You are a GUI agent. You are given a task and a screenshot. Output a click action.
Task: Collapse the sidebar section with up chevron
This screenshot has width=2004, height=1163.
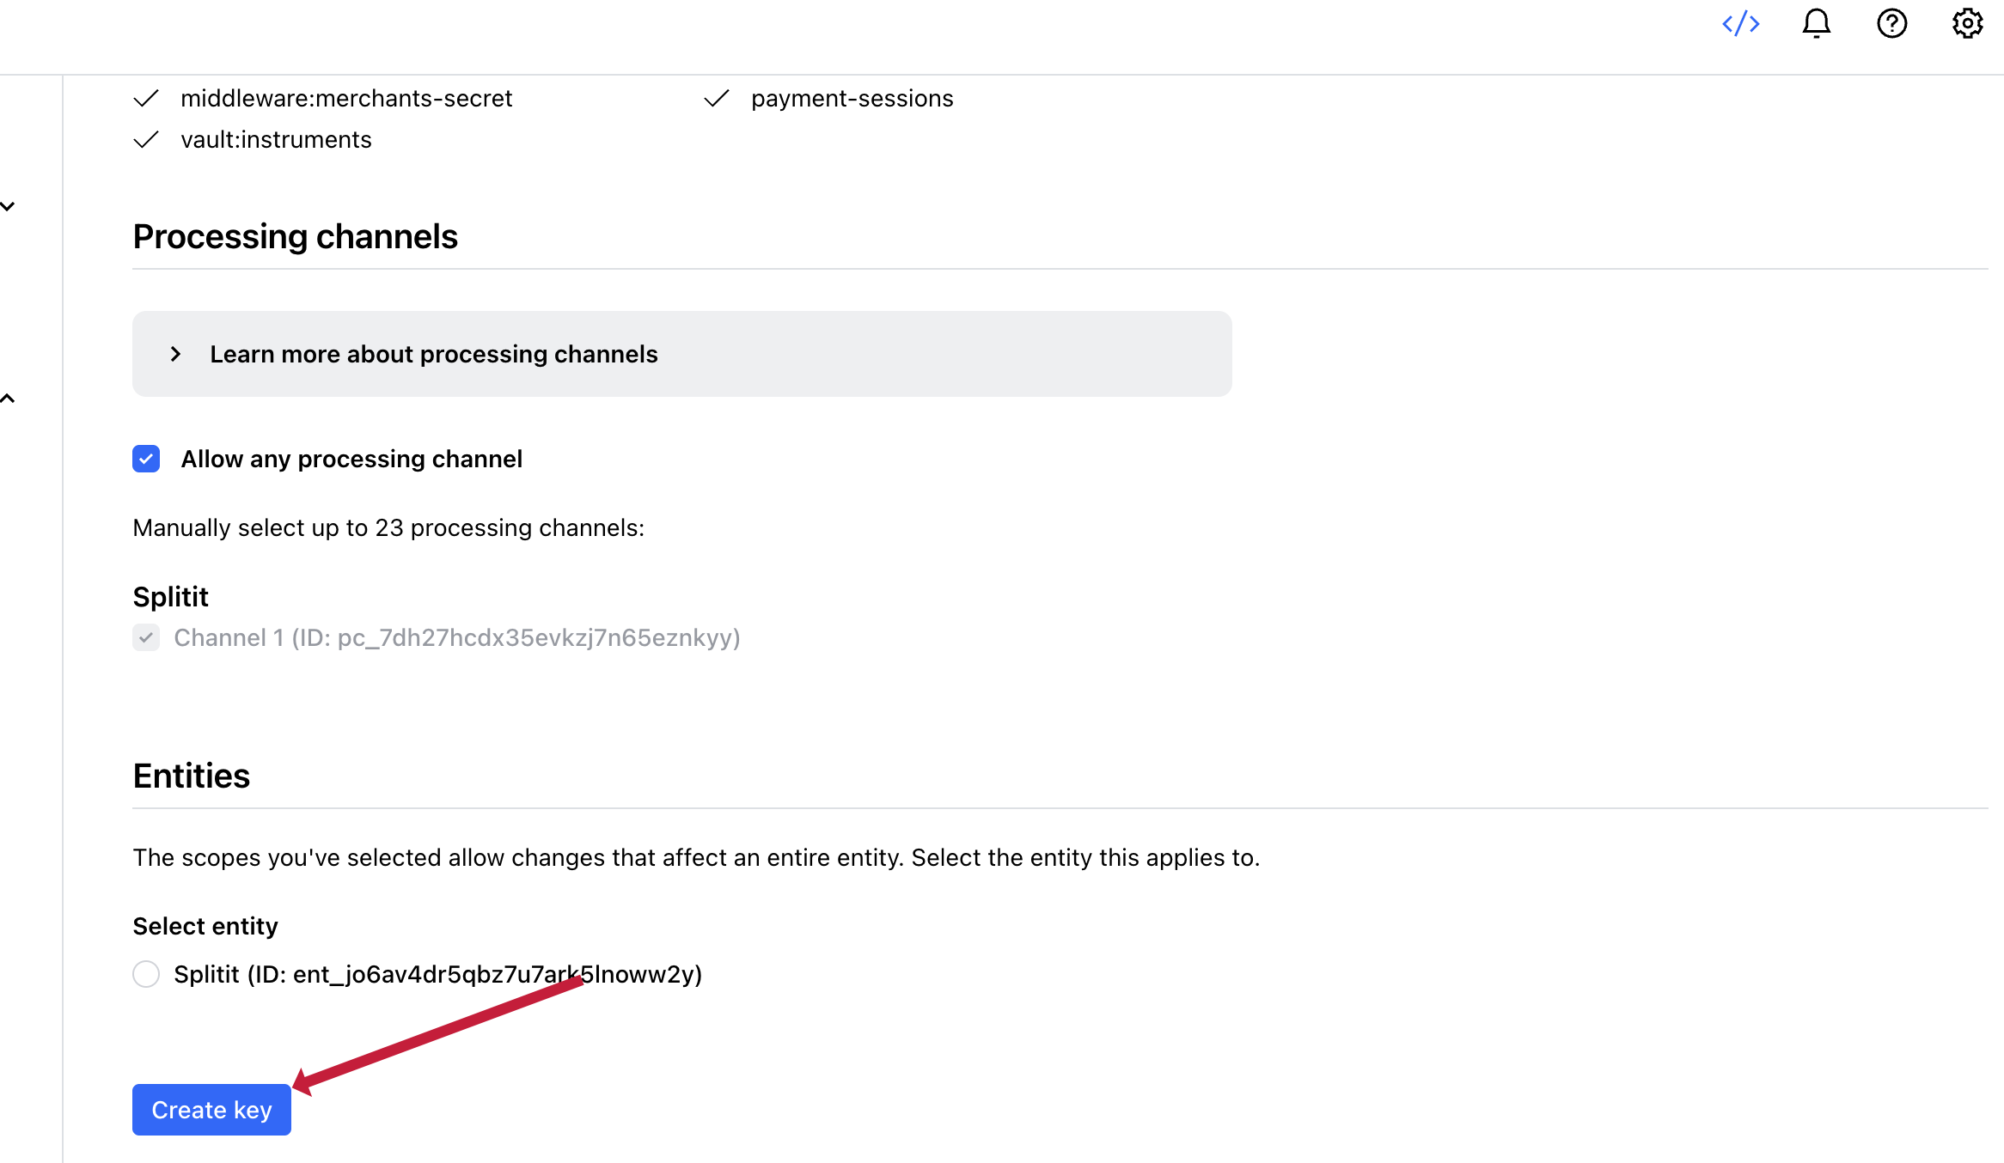click(x=8, y=399)
